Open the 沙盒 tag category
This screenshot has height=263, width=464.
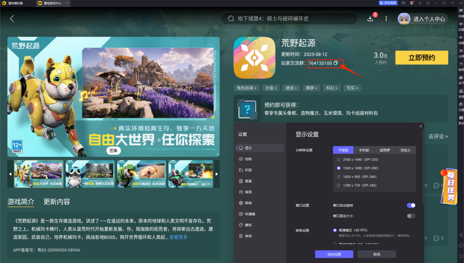(271, 88)
